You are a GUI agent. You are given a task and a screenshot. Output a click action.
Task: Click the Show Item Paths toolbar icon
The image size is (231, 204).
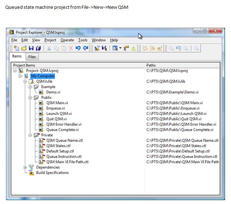pyautogui.click(x=126, y=48)
